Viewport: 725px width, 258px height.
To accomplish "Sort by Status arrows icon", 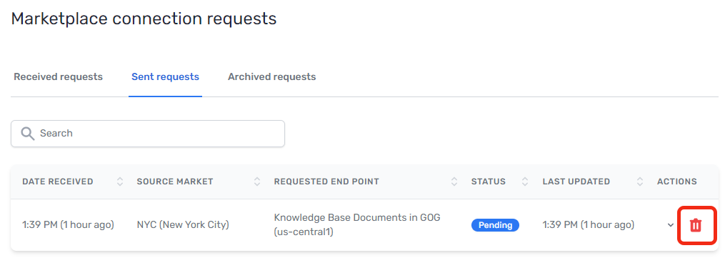I will point(525,182).
